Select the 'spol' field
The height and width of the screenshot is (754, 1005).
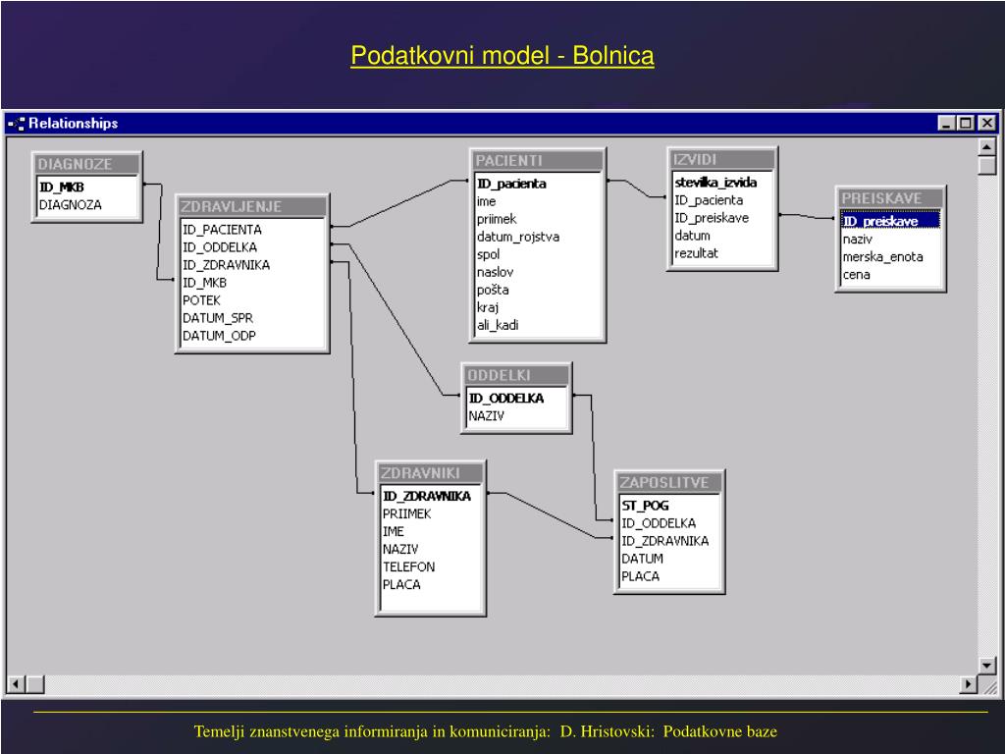[489, 254]
